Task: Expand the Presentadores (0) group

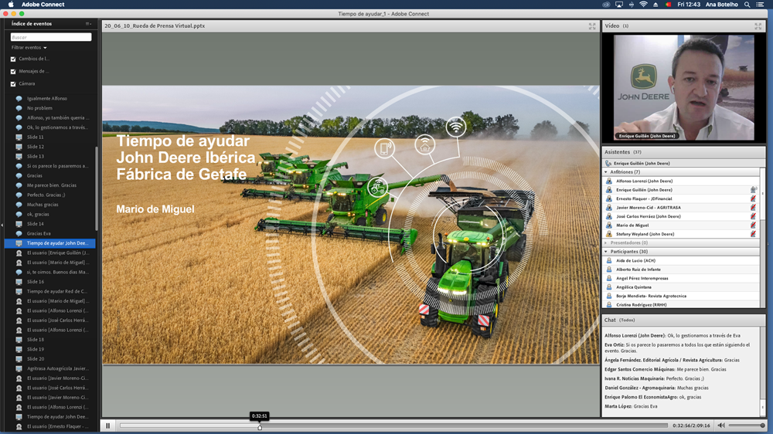Action: (607, 242)
